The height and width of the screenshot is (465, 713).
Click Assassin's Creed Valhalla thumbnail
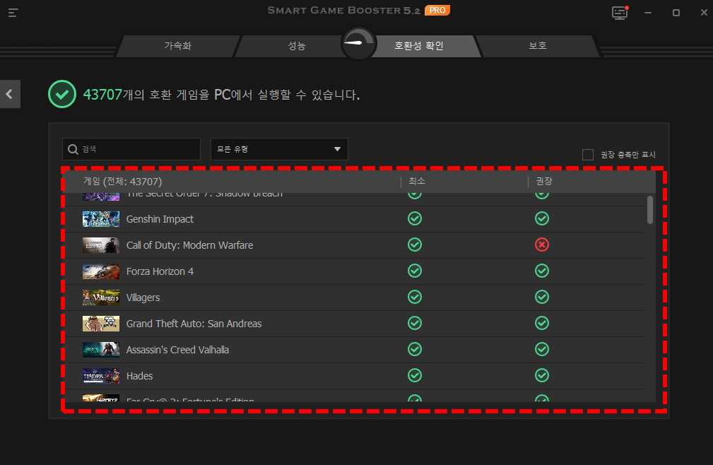tap(101, 350)
